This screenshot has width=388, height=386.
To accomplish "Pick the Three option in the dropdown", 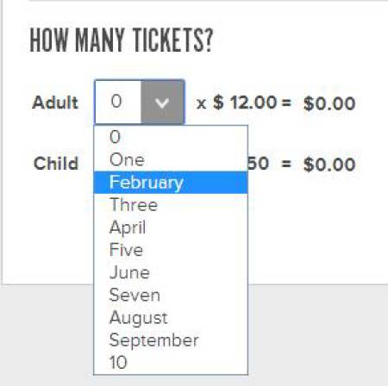I will click(x=171, y=205).
